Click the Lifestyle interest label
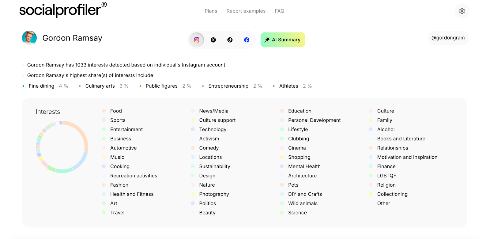 coord(298,130)
